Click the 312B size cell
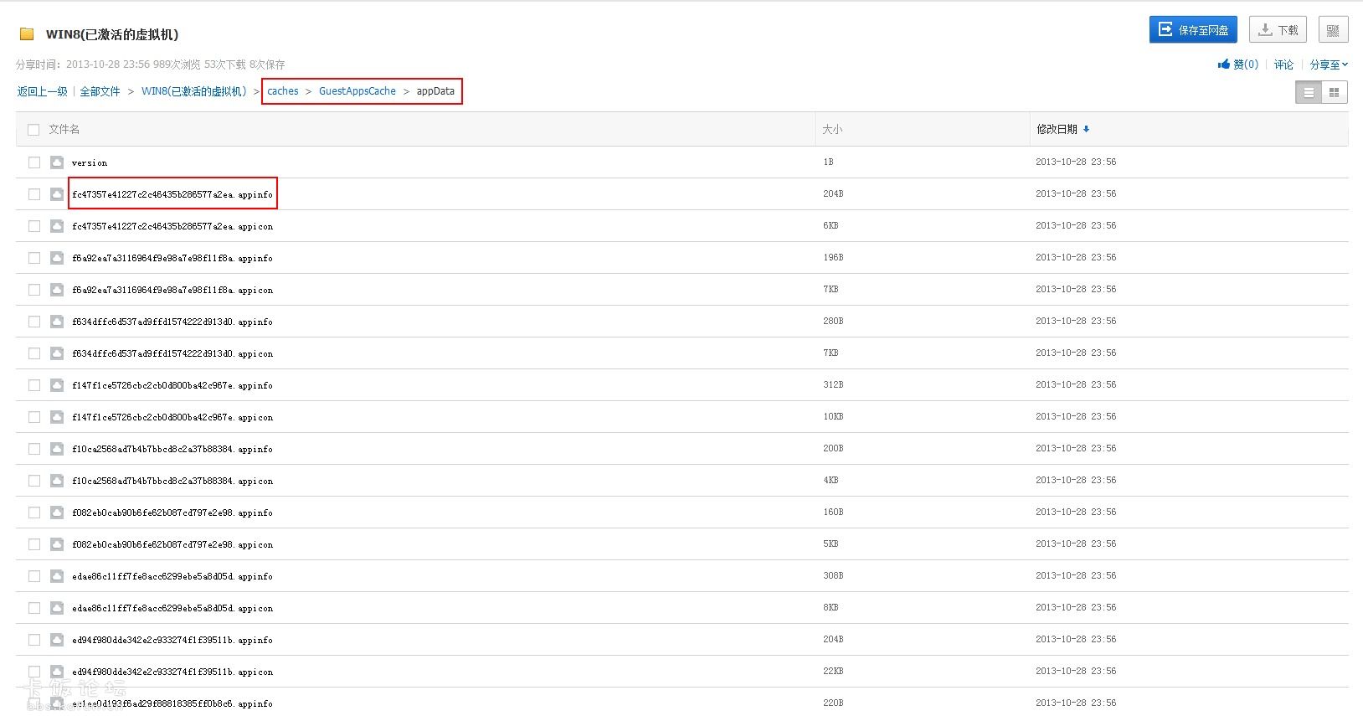This screenshot has height=716, width=1363. [833, 384]
